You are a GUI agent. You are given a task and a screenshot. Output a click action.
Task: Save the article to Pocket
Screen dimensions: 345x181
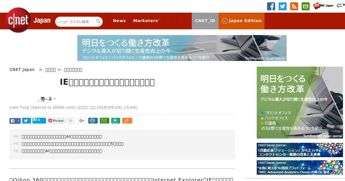(x=56, y=121)
